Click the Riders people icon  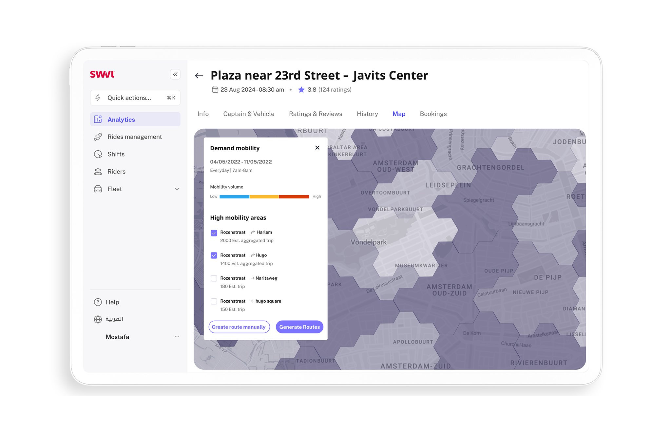[98, 171]
